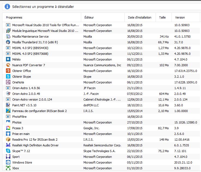
Task: Select the OneNote purple icon
Action: (8, 82)
